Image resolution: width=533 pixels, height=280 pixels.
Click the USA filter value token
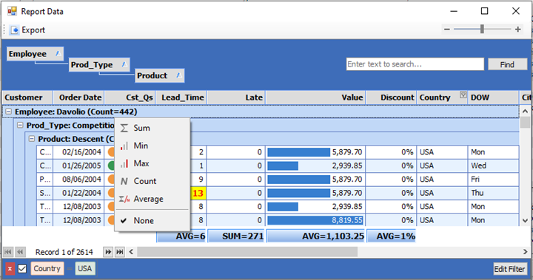[x=85, y=268]
